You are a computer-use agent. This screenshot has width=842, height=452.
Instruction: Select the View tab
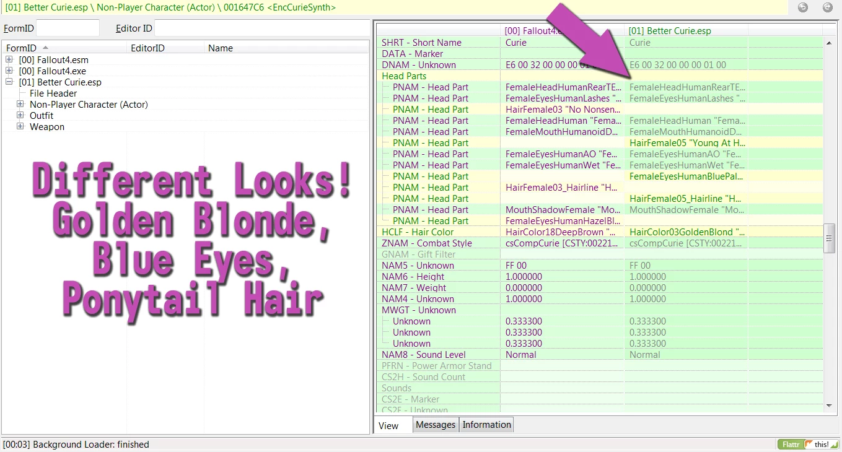[388, 425]
